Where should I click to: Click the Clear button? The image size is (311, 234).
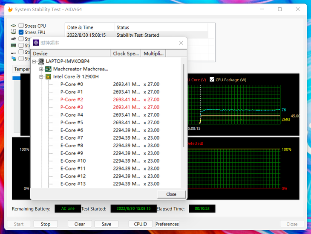coord(80,224)
